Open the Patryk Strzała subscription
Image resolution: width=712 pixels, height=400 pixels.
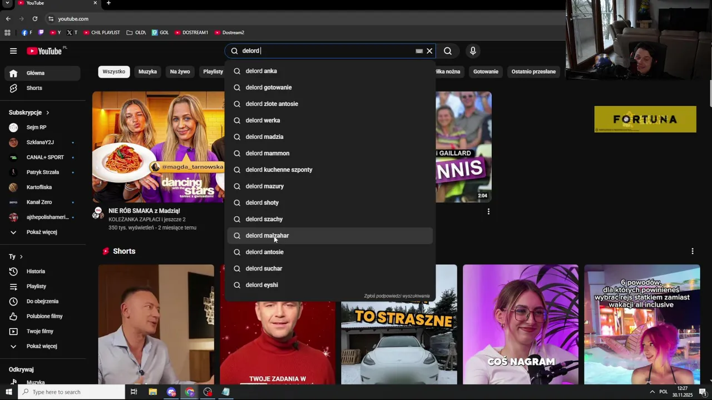[42, 172]
